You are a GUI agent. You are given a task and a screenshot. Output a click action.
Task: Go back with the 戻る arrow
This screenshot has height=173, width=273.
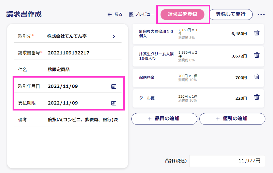tap(115, 15)
